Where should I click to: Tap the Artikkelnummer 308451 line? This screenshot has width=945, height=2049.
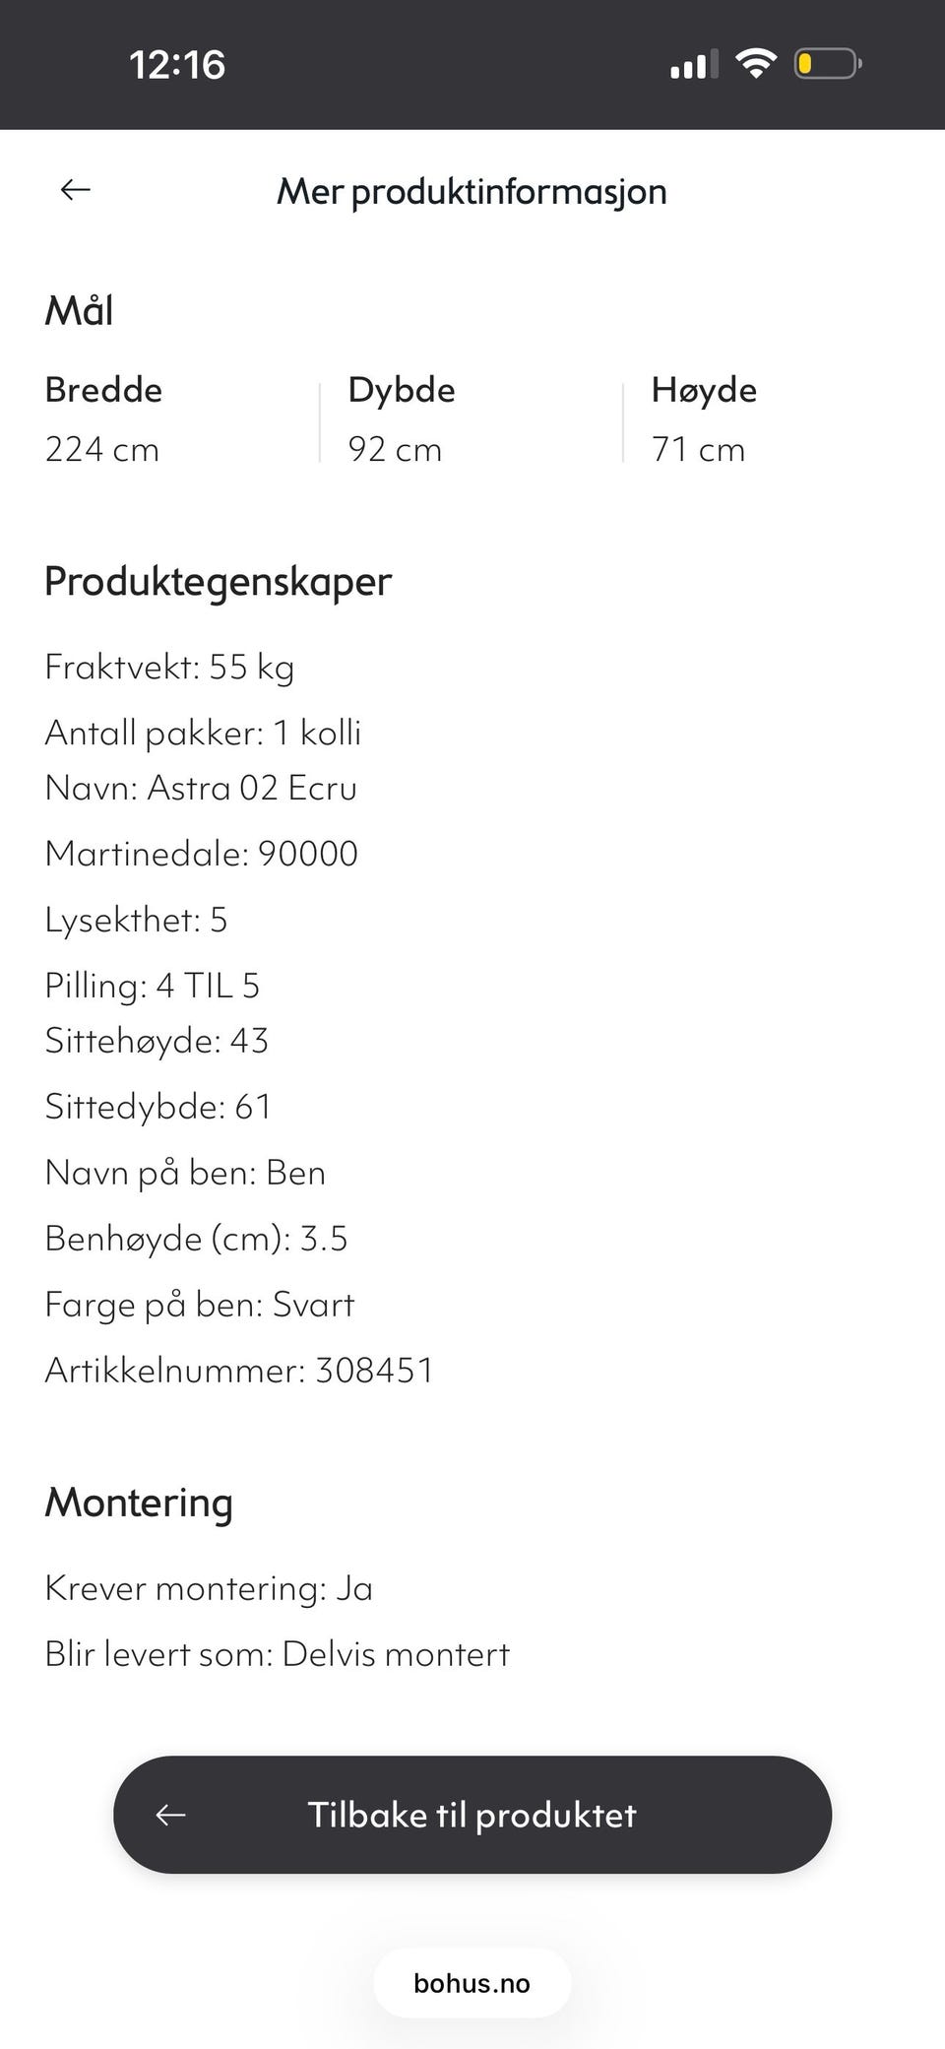pos(239,1370)
